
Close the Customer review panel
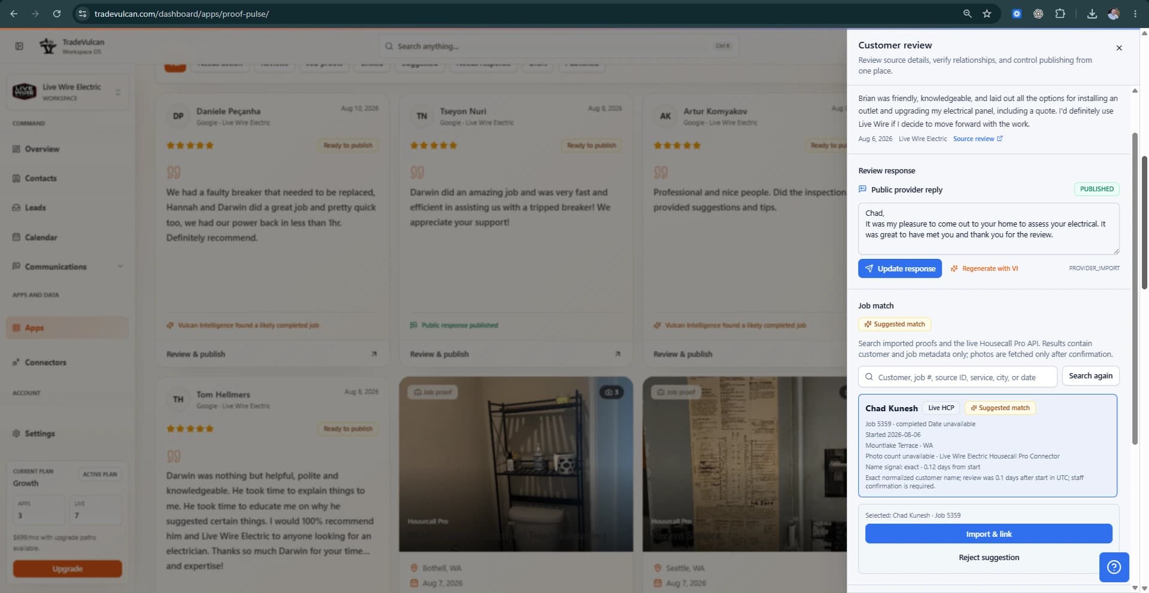pyautogui.click(x=1119, y=48)
